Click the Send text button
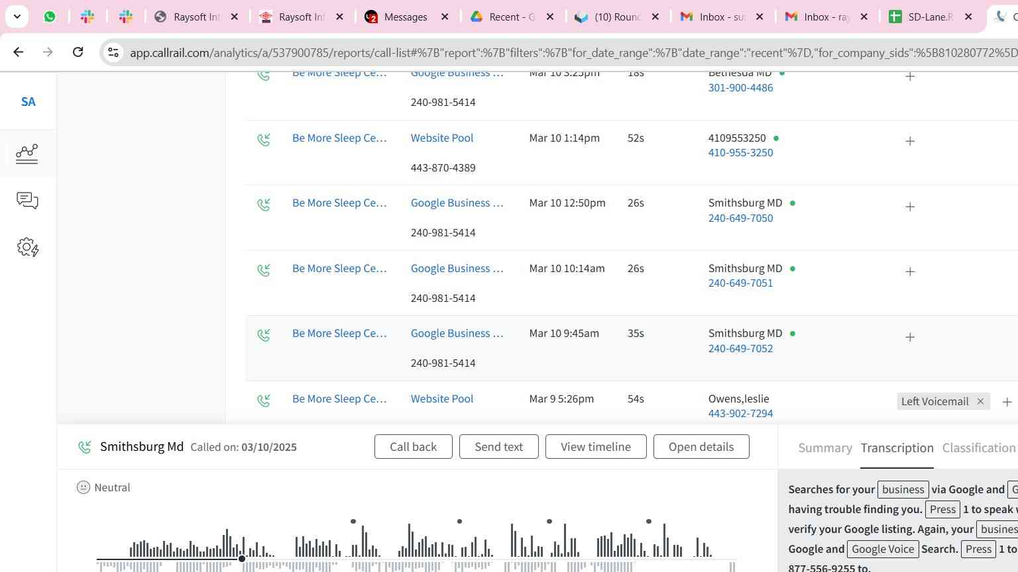The image size is (1018, 572). pos(498,447)
